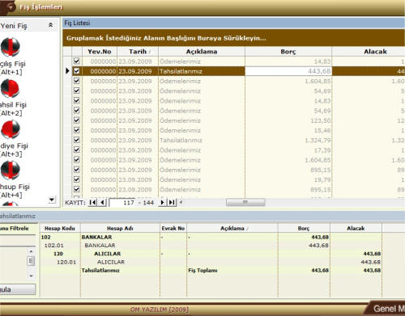Viewport: 405px width, 316px height.
Task: Uncheck the Tahsilatlarımız 1.324,79 row checkbox
Action: [x=77, y=140]
